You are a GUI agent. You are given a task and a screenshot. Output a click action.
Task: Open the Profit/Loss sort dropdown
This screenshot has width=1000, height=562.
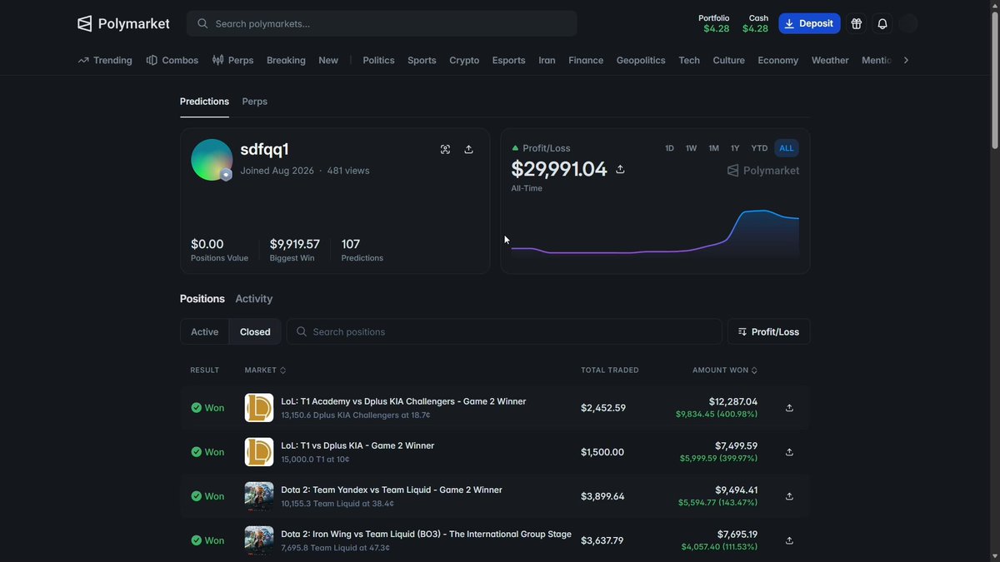tap(768, 331)
